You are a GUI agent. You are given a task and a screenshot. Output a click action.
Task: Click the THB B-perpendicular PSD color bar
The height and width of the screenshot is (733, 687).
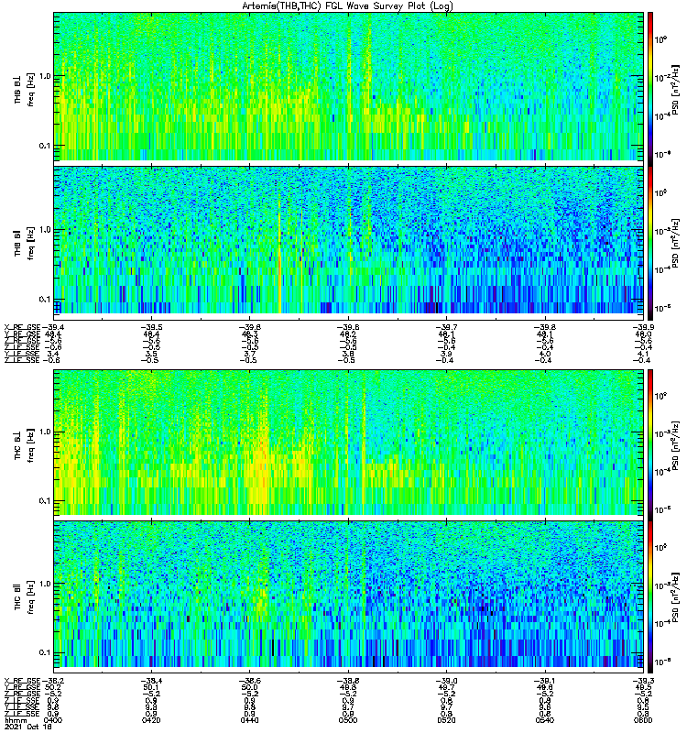click(x=650, y=89)
